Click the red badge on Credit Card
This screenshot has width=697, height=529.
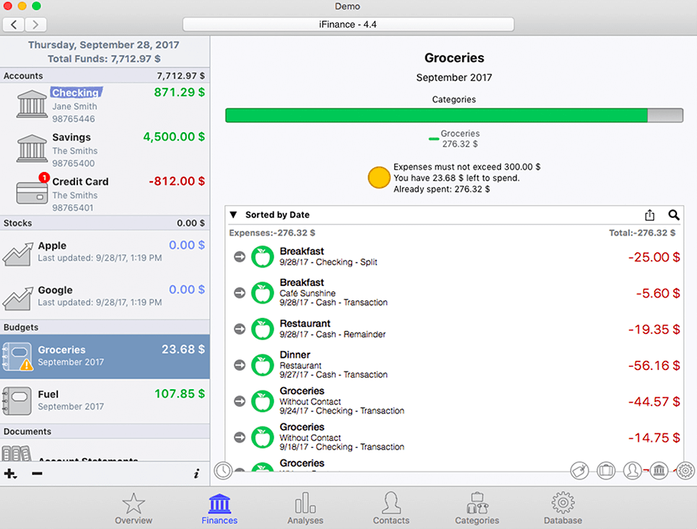pos(44,177)
